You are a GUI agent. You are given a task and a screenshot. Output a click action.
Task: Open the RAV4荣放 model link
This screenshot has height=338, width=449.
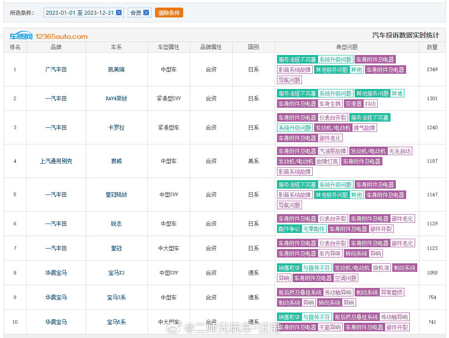click(116, 98)
